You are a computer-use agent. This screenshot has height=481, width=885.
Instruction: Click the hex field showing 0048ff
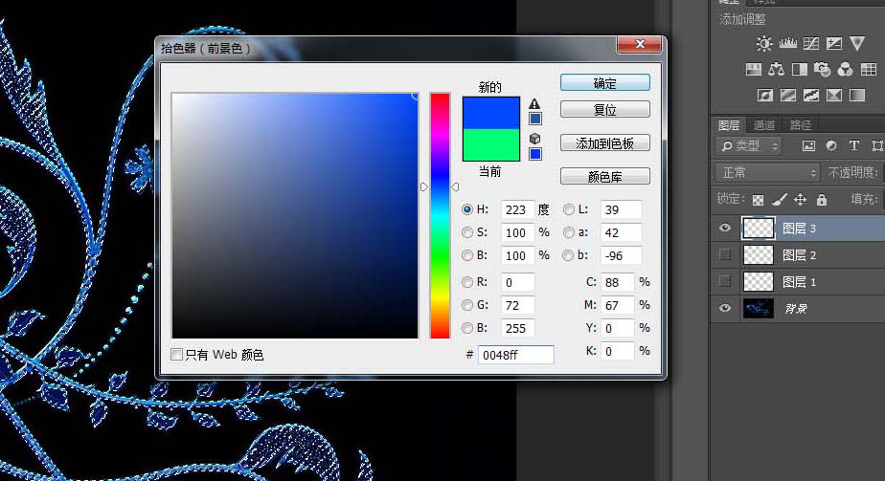point(516,355)
